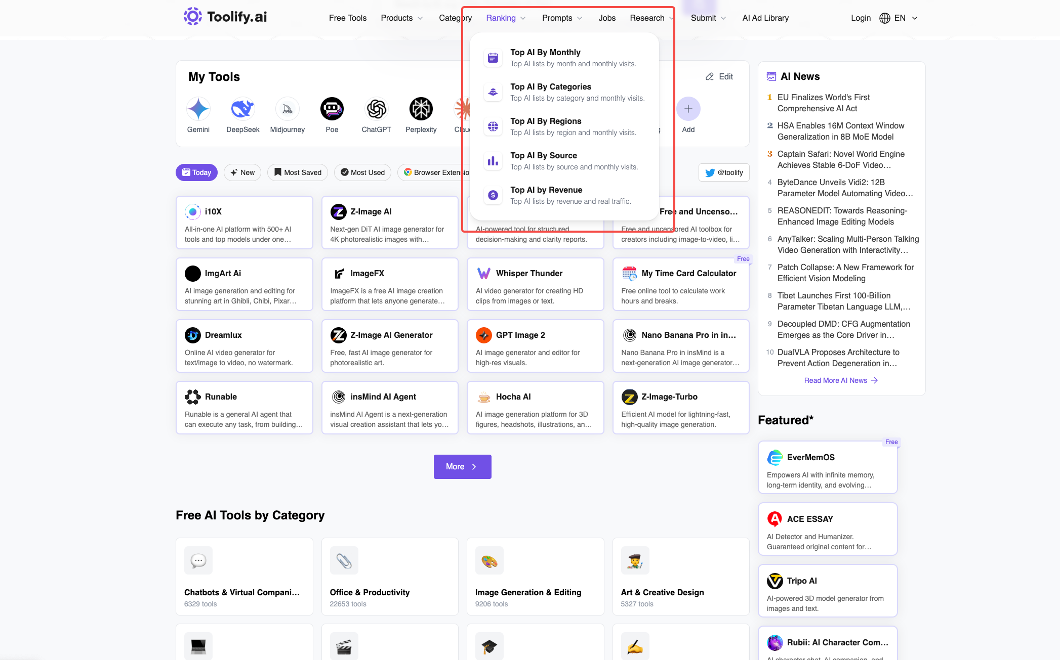The height and width of the screenshot is (660, 1060).
Task: Switch to the New filter tab
Action: coord(242,172)
